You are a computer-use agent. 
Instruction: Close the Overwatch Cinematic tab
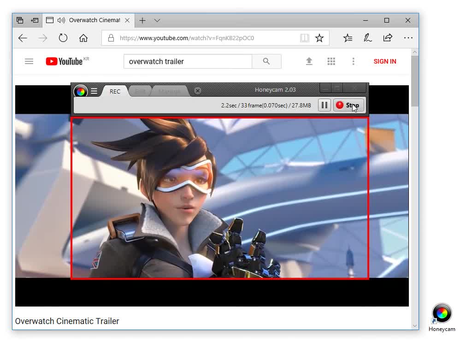point(127,20)
